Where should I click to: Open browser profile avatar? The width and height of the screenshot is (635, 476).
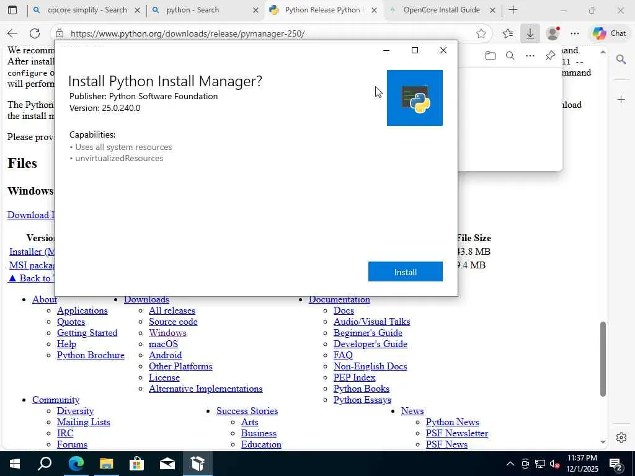click(553, 33)
